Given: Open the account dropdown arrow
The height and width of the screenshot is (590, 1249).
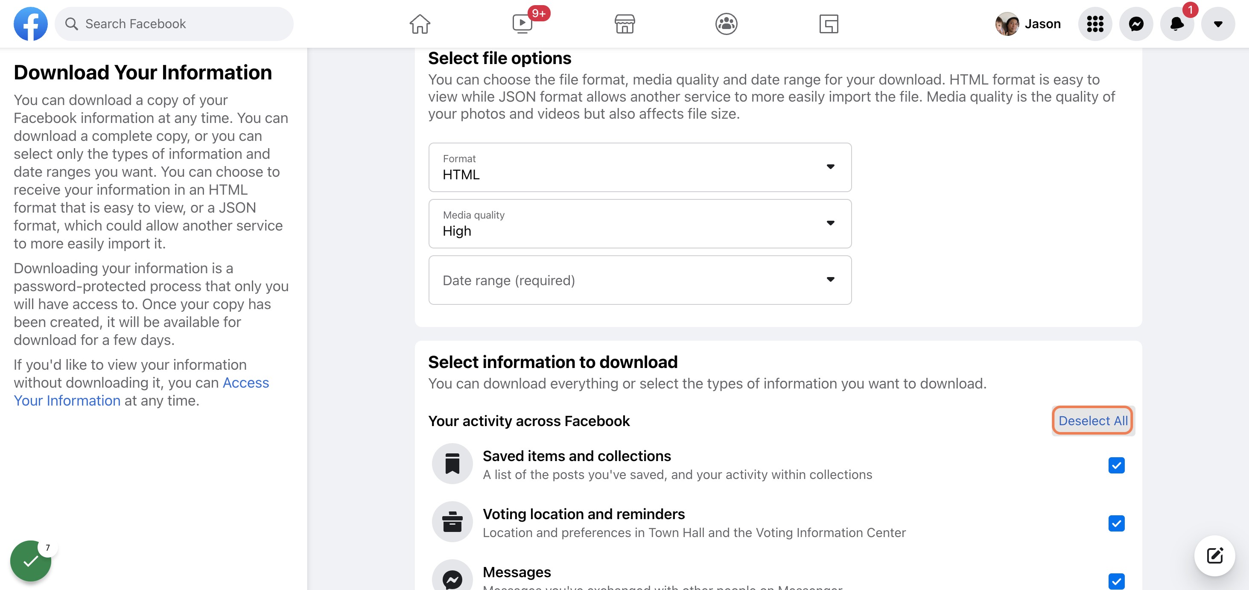Looking at the screenshot, I should [x=1218, y=24].
